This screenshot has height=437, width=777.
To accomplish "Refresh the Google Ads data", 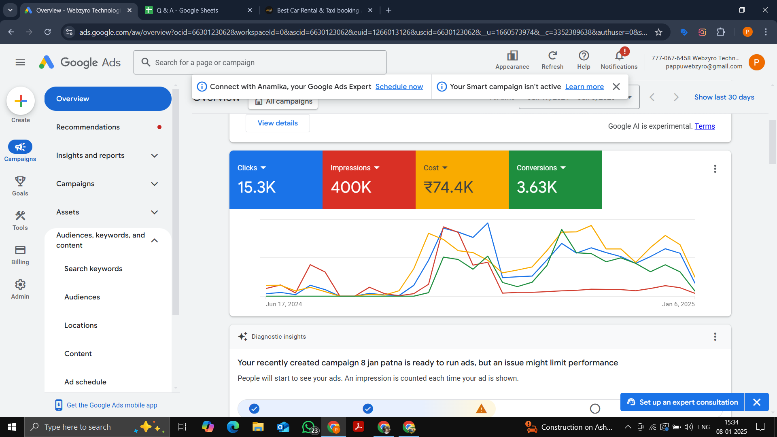I will 552,60.
